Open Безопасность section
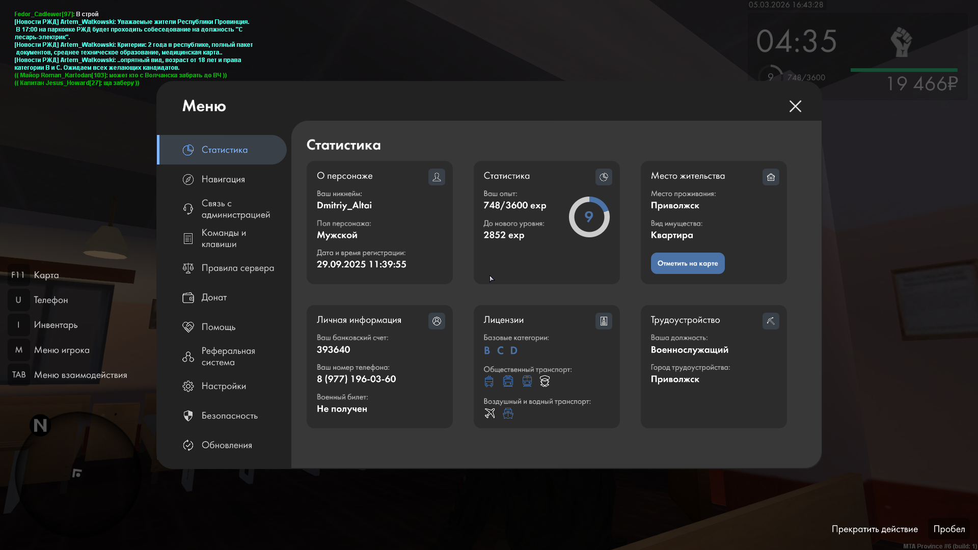978x550 pixels. (x=229, y=416)
